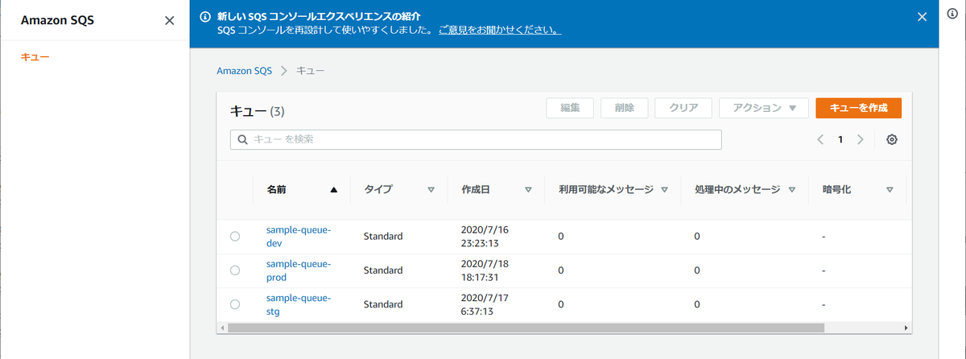The height and width of the screenshot is (359, 966).
Task: Click page number 1 in pagination
Action: pyautogui.click(x=840, y=139)
